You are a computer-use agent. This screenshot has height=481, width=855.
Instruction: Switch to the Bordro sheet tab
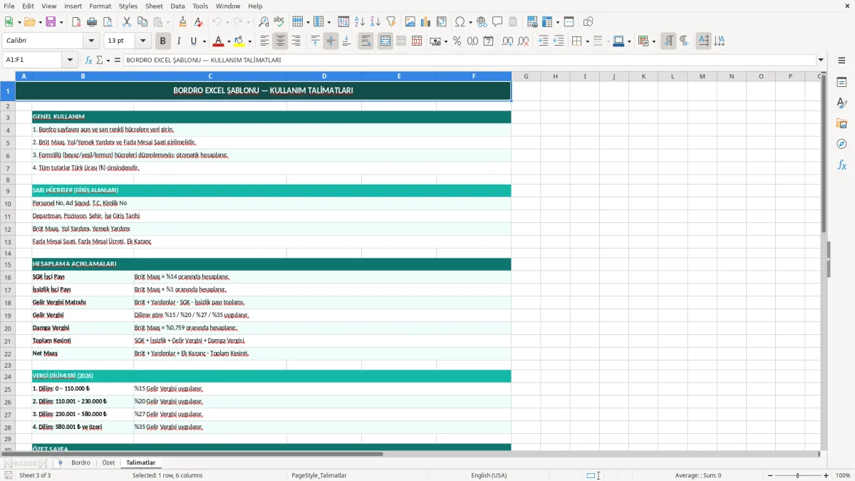tap(81, 462)
